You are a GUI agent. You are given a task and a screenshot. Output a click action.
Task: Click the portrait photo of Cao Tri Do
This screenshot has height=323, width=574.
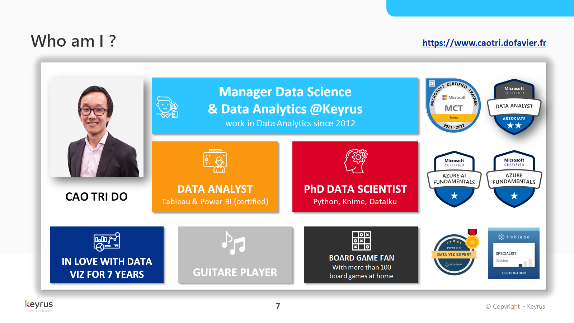click(97, 127)
